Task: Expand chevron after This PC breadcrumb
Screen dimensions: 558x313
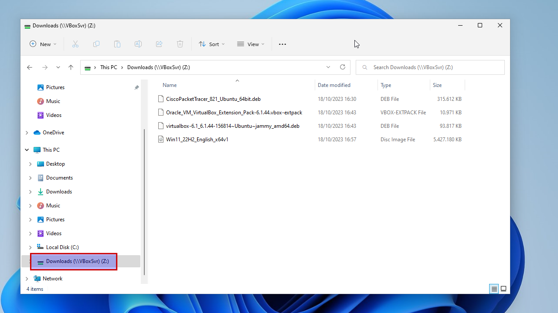Action: (122, 67)
